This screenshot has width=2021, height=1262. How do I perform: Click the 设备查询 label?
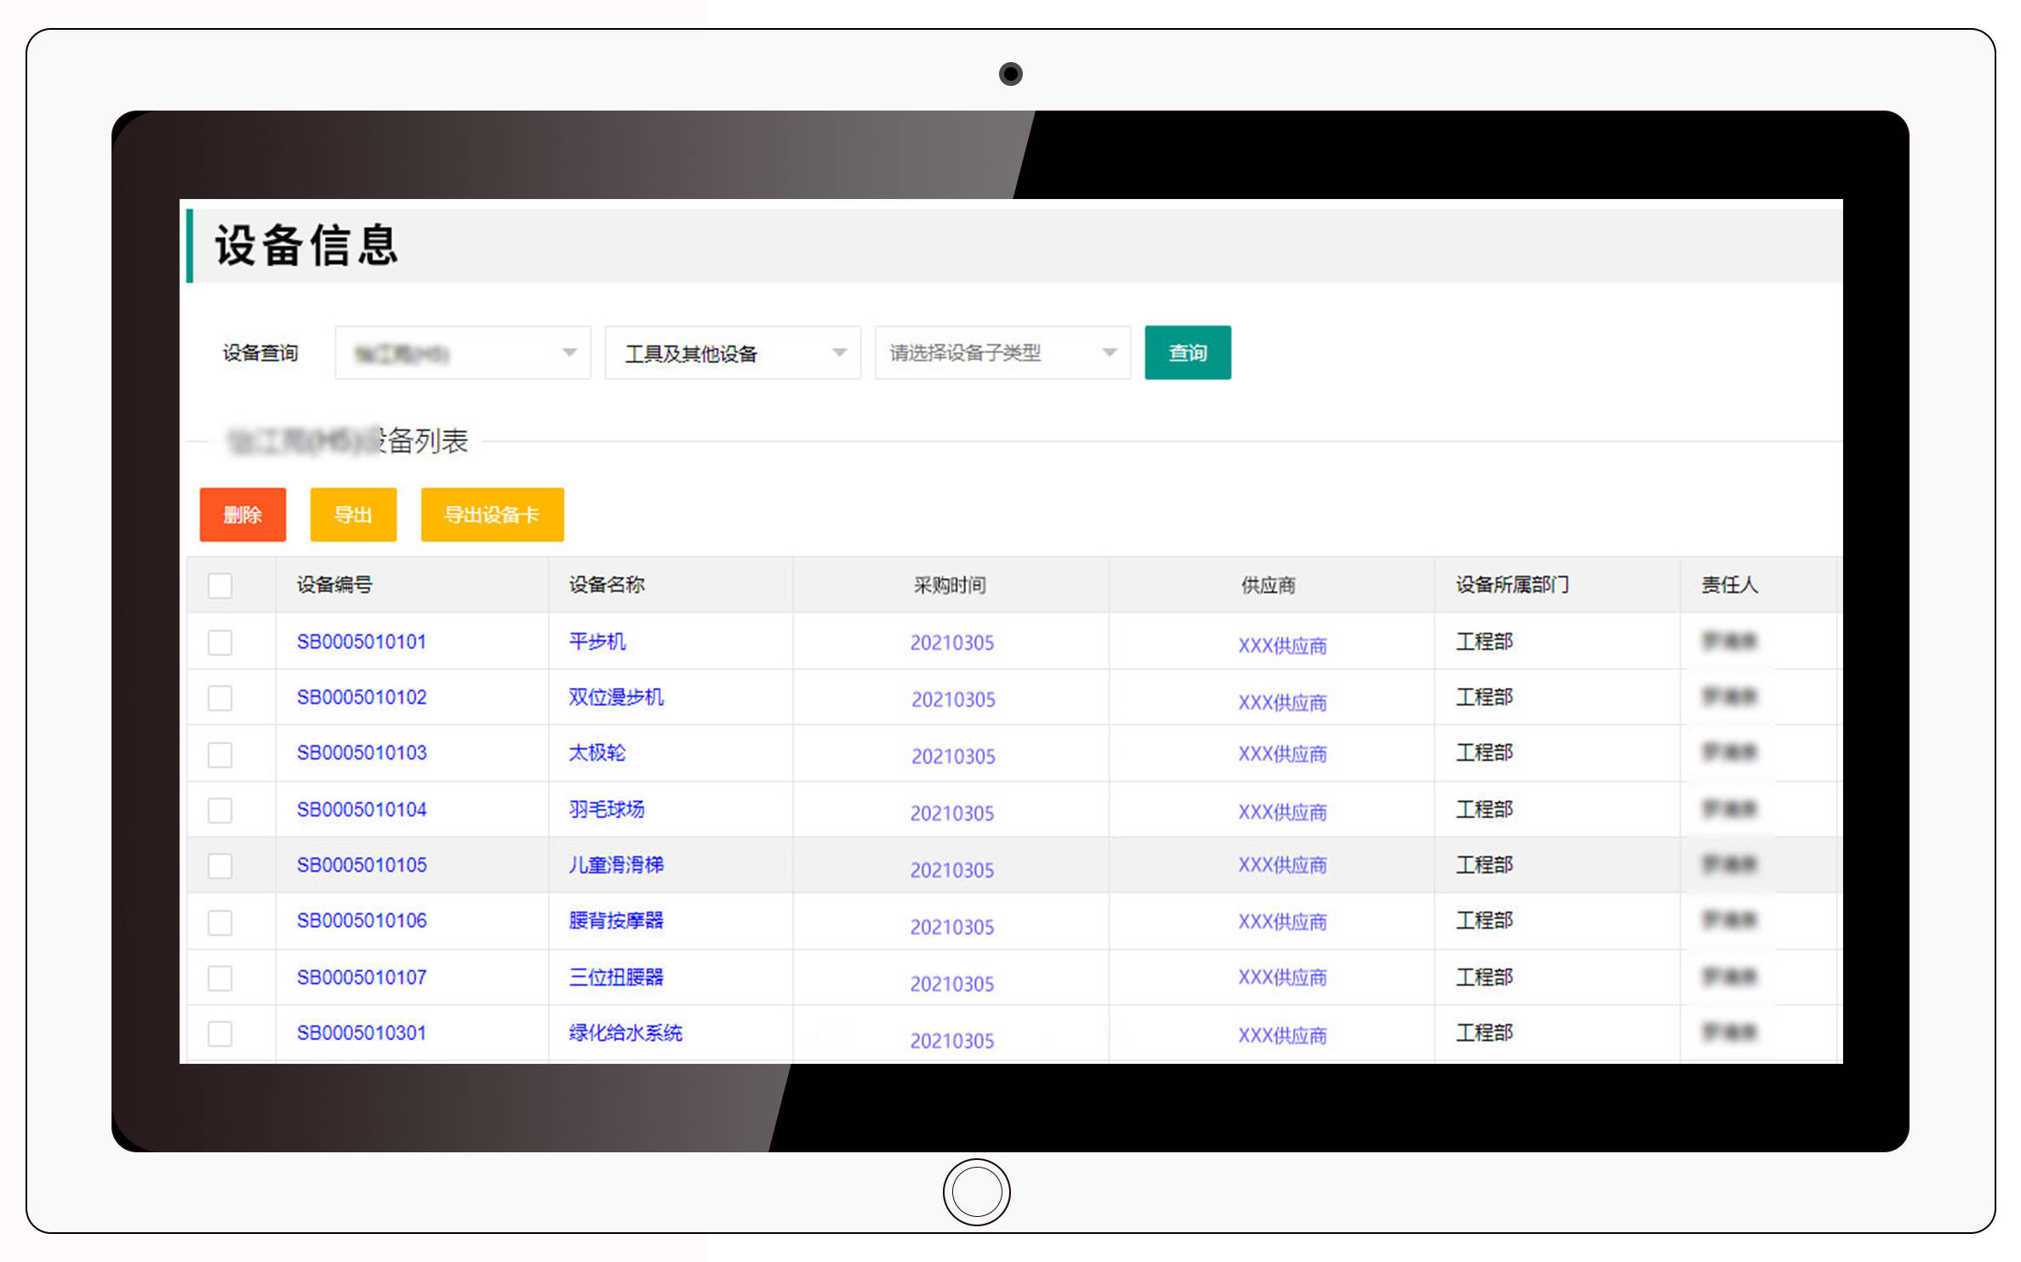tap(260, 353)
